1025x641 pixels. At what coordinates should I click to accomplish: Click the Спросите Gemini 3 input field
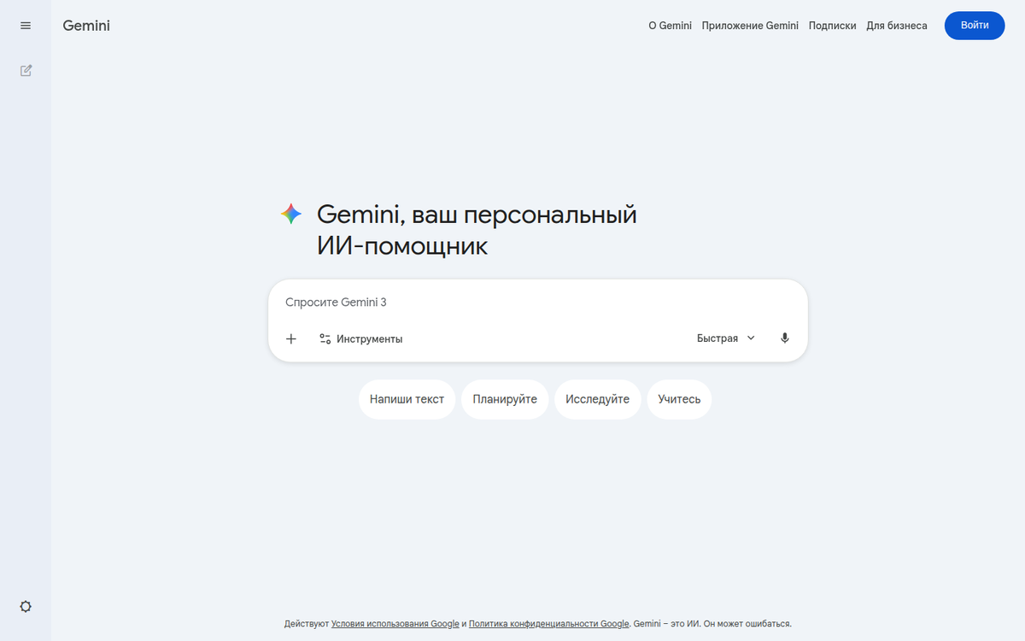tap(427, 302)
